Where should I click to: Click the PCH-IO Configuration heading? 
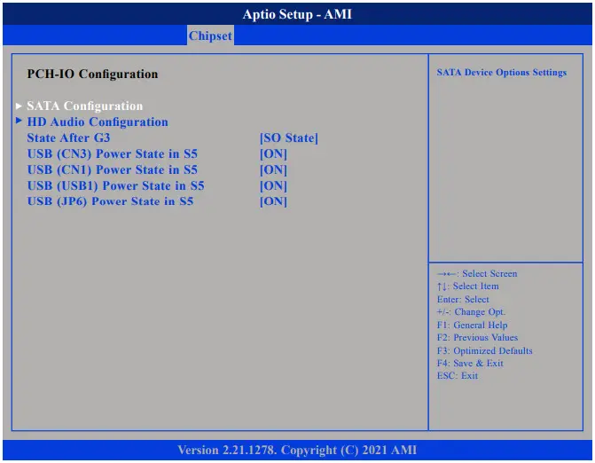pos(92,74)
